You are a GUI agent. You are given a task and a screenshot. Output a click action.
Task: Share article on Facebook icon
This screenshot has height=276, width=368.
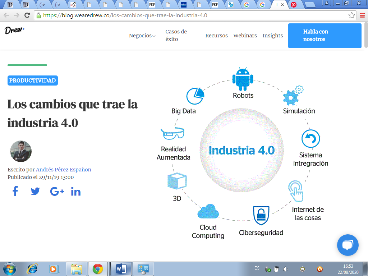15,191
